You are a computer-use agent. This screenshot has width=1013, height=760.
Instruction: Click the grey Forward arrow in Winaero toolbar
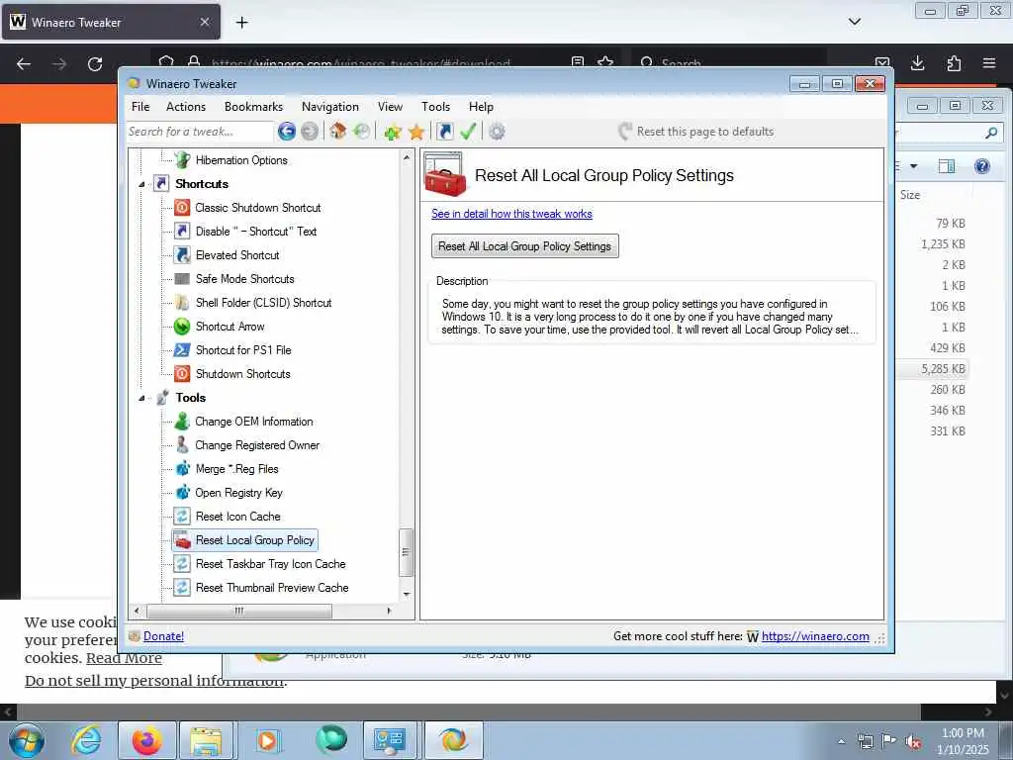(x=310, y=132)
